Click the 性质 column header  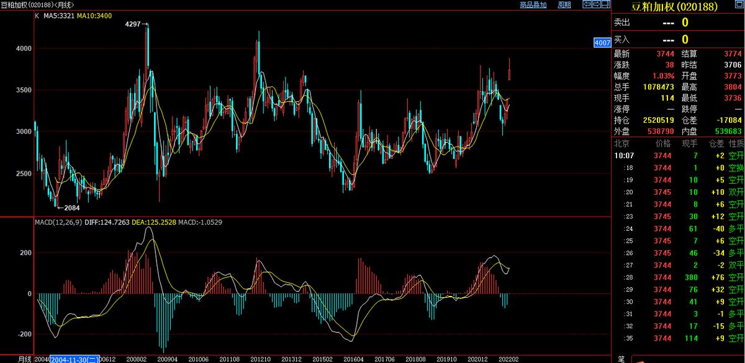click(736, 143)
